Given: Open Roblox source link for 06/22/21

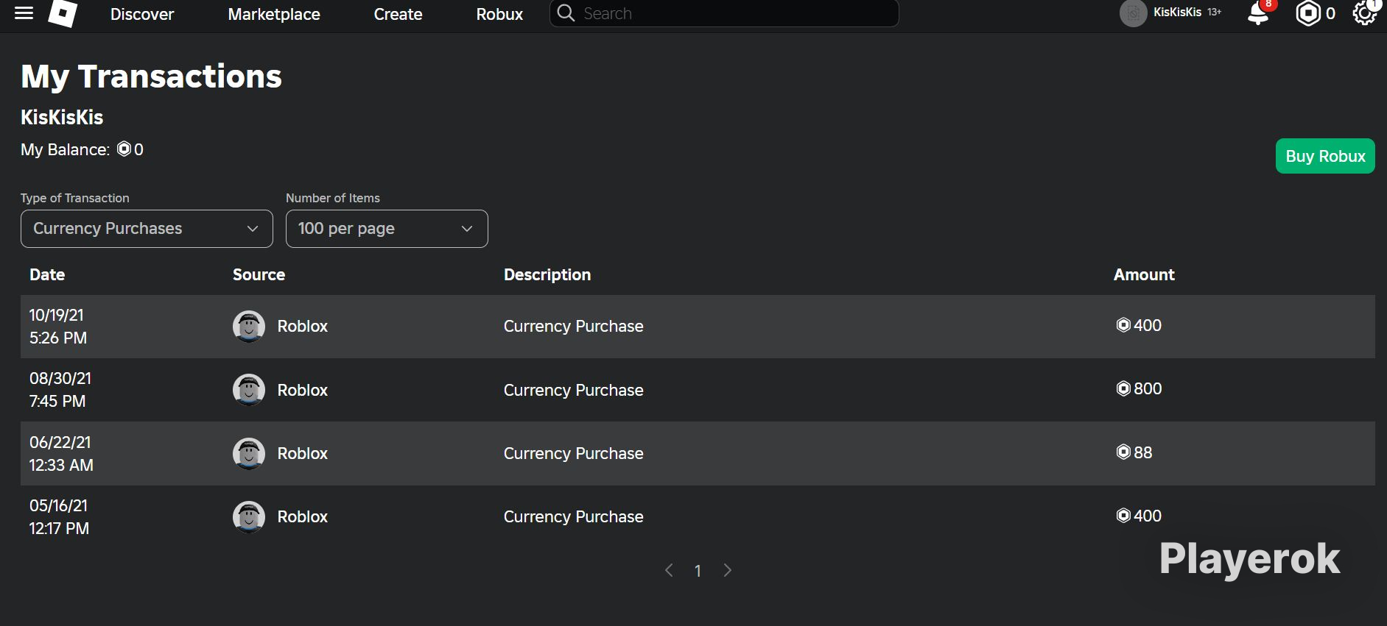Looking at the screenshot, I should (x=302, y=453).
